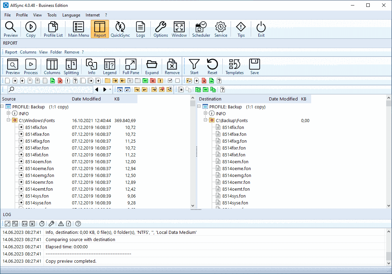Toggle the green file filter icon
392x274 pixels.
pos(52,81)
